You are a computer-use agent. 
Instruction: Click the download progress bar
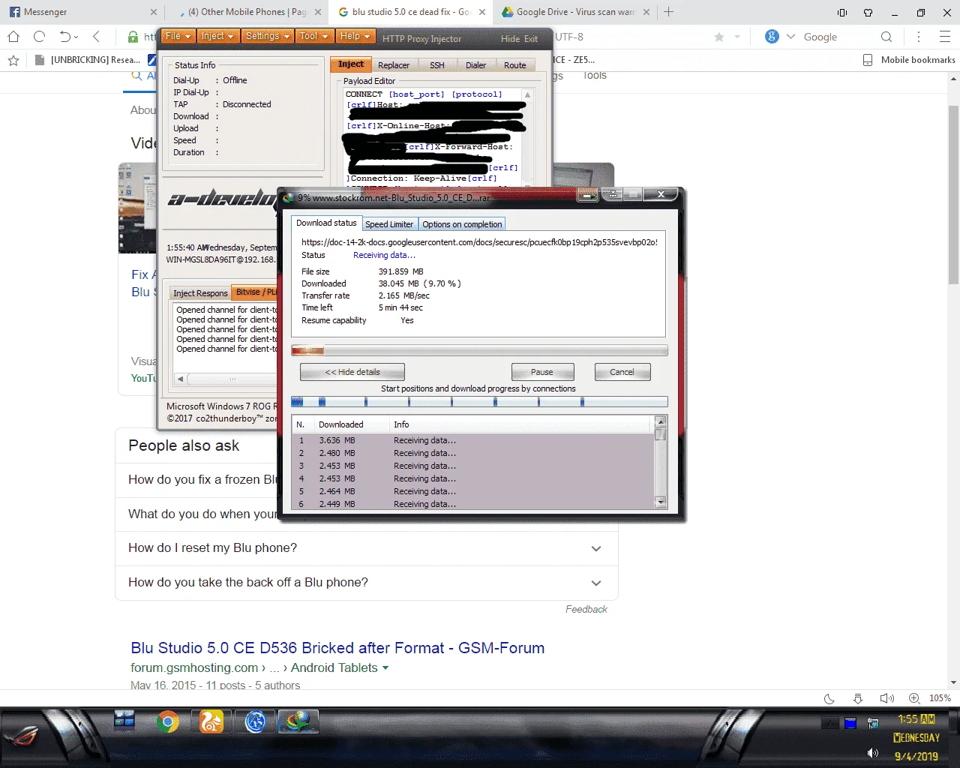tap(479, 350)
